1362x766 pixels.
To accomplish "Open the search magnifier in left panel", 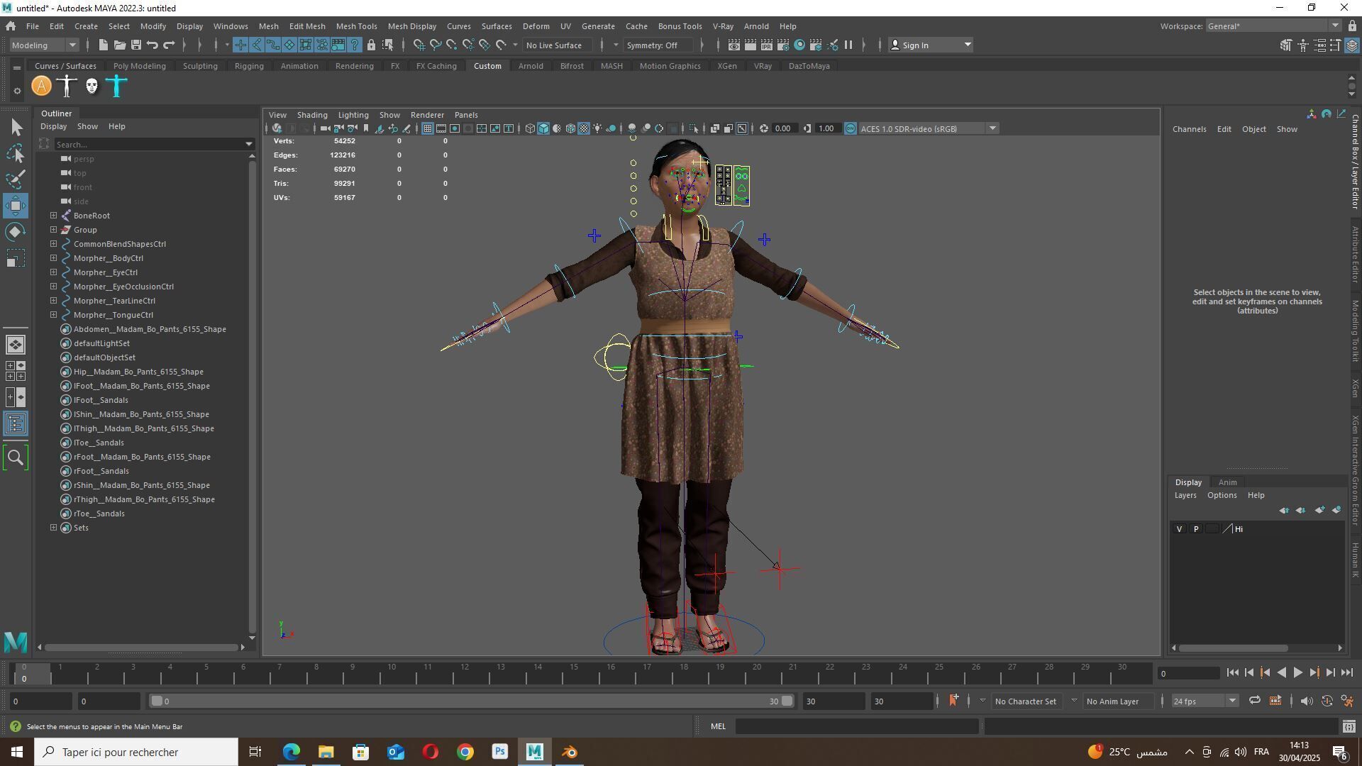I will click(x=16, y=457).
